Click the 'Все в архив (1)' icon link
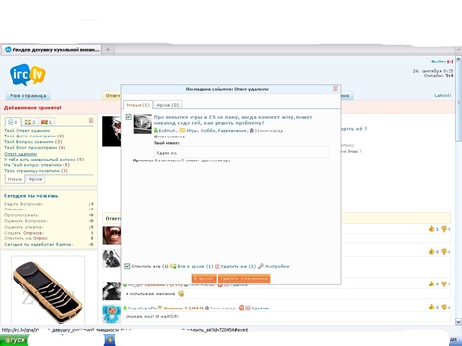This screenshot has width=462, height=346. tap(173, 266)
